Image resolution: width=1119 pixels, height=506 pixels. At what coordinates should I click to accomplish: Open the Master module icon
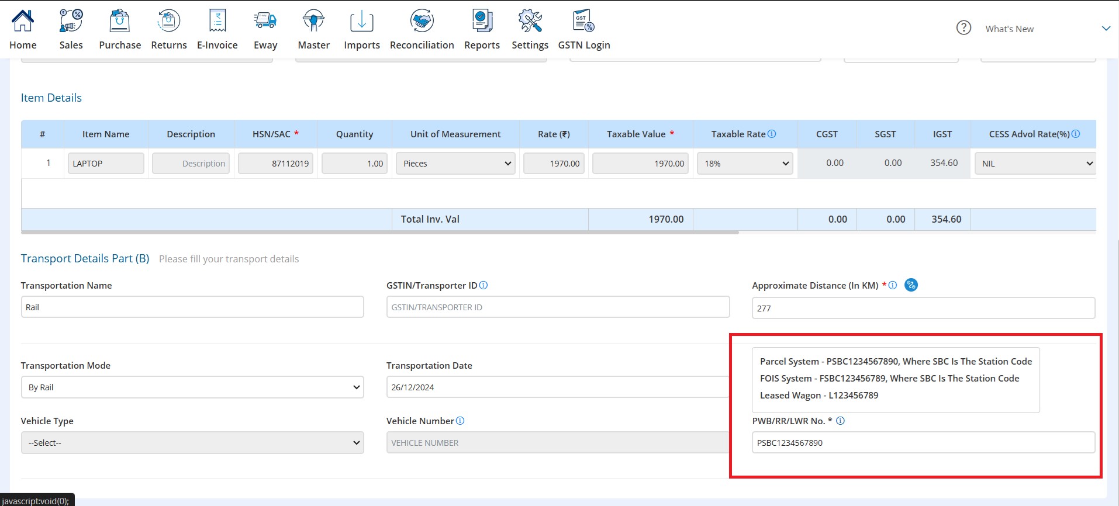pyautogui.click(x=314, y=21)
